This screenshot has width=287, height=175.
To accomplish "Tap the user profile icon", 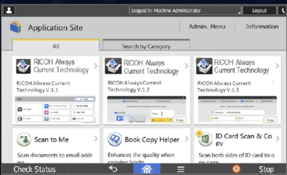I will 9,10.
